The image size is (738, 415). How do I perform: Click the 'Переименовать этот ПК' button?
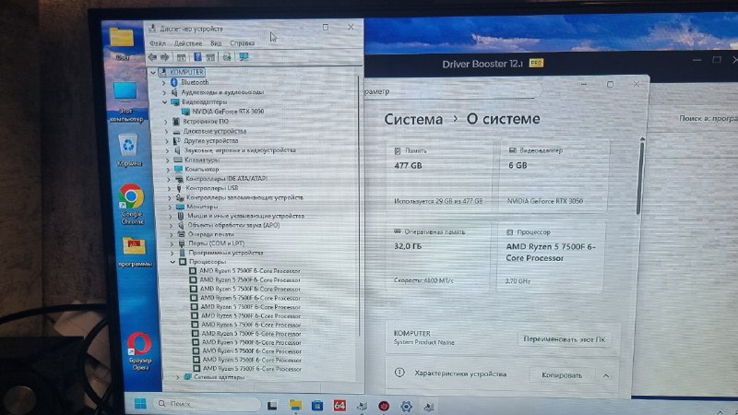564,339
